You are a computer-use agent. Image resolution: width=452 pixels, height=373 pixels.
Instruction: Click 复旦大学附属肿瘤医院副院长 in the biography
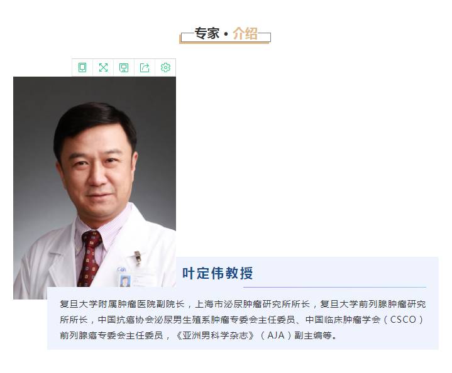(122, 304)
